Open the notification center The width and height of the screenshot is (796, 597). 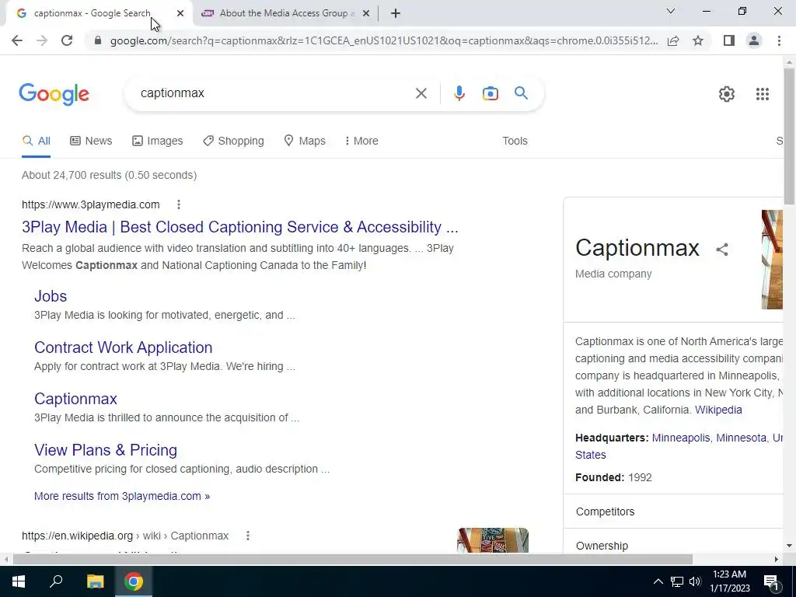772,581
